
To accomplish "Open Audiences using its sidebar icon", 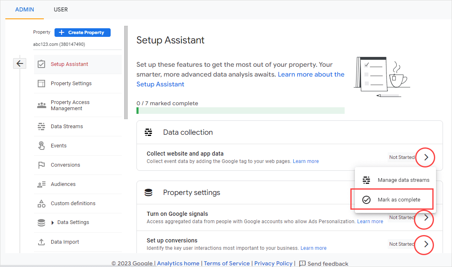I will coord(41,184).
